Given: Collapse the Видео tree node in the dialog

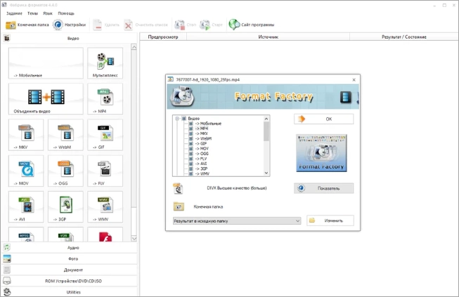Looking at the screenshot, I should (178, 119).
